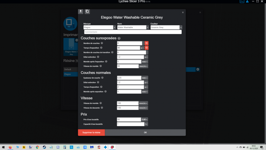
Task: Show help for Montée après l'exposition
Action: click(x=106, y=62)
